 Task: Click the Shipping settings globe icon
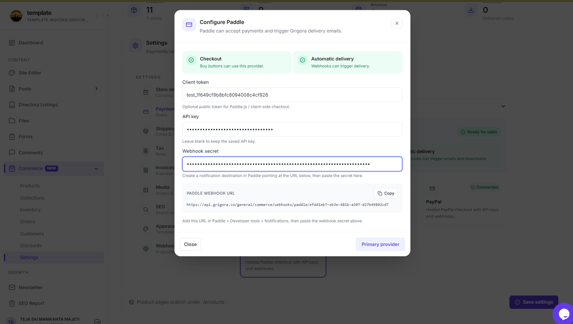(x=146, y=131)
